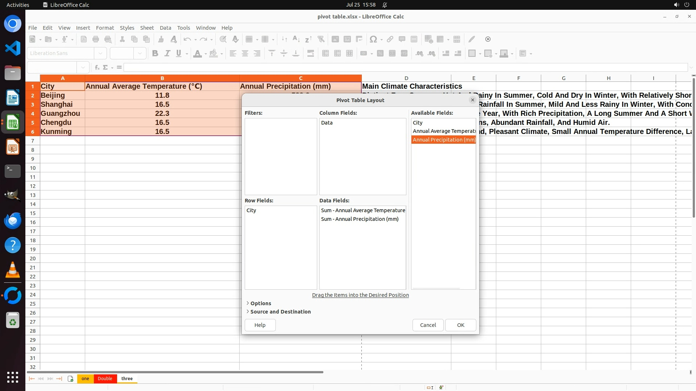Open the font name dropdown

click(x=100, y=53)
